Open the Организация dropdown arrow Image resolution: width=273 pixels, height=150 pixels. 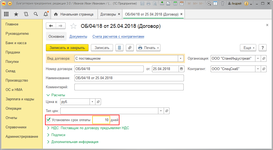pyautogui.click(x=258, y=59)
